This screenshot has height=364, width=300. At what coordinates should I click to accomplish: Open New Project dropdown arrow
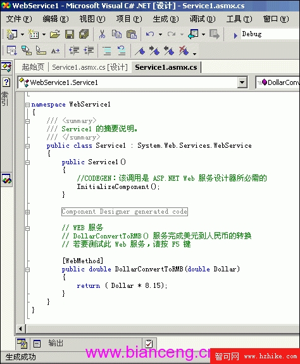[23, 35]
